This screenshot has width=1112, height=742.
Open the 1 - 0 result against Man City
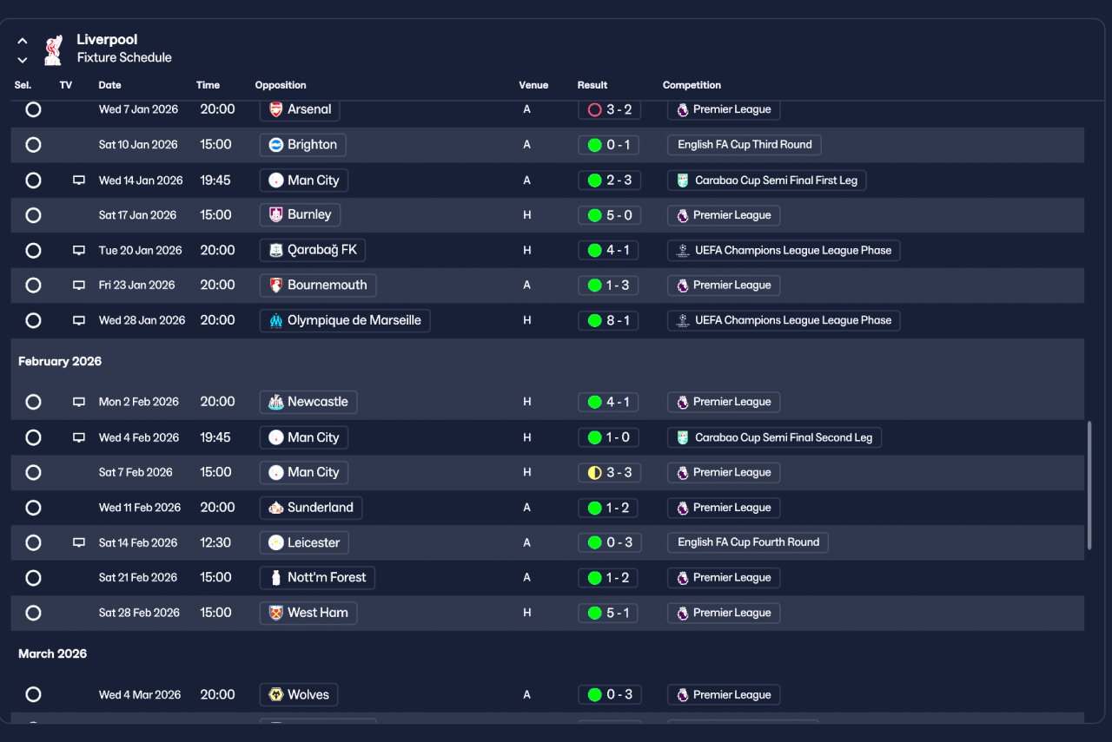click(608, 437)
